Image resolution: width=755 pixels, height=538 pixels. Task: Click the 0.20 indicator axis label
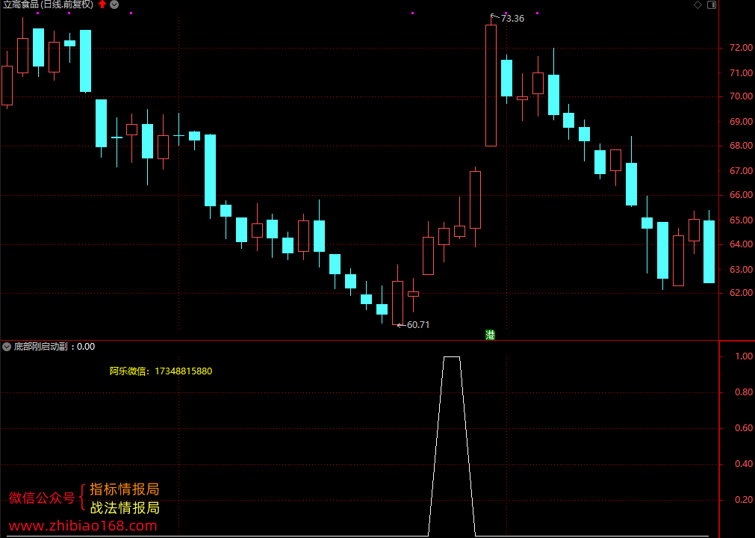[744, 500]
